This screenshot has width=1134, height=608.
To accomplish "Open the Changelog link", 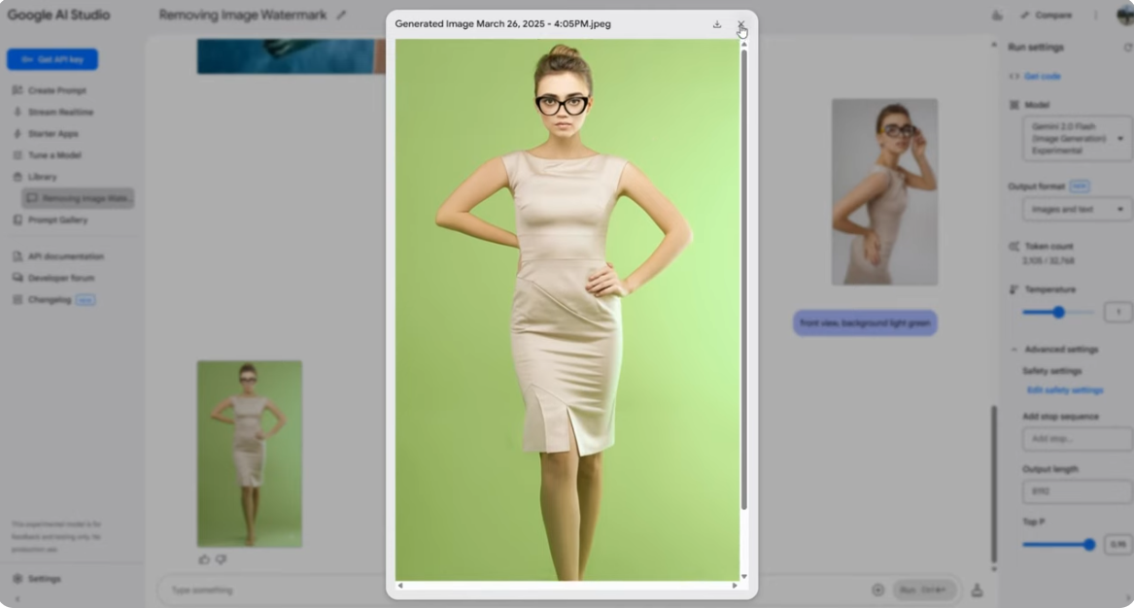I will click(50, 299).
